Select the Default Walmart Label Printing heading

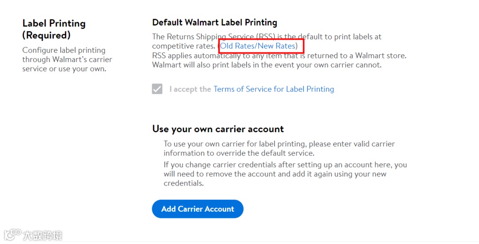(x=215, y=23)
